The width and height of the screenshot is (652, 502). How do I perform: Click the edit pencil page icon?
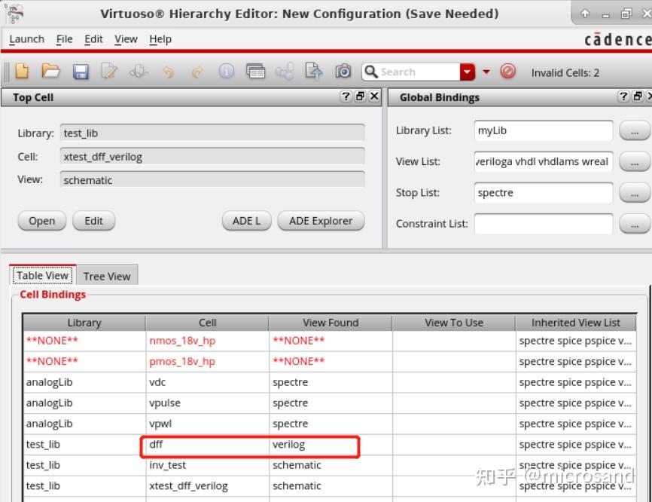[109, 72]
